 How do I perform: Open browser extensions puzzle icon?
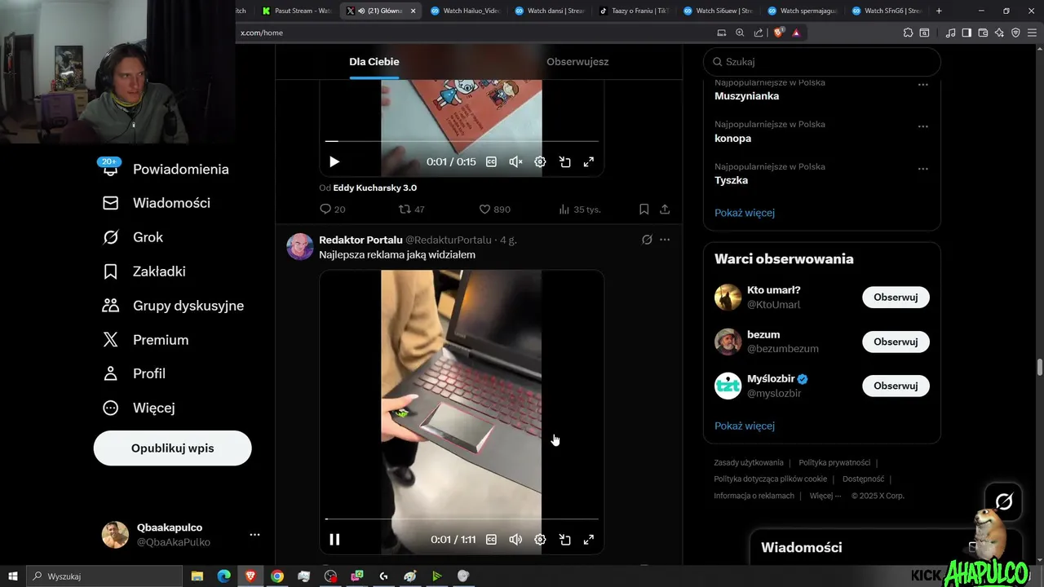tap(908, 33)
